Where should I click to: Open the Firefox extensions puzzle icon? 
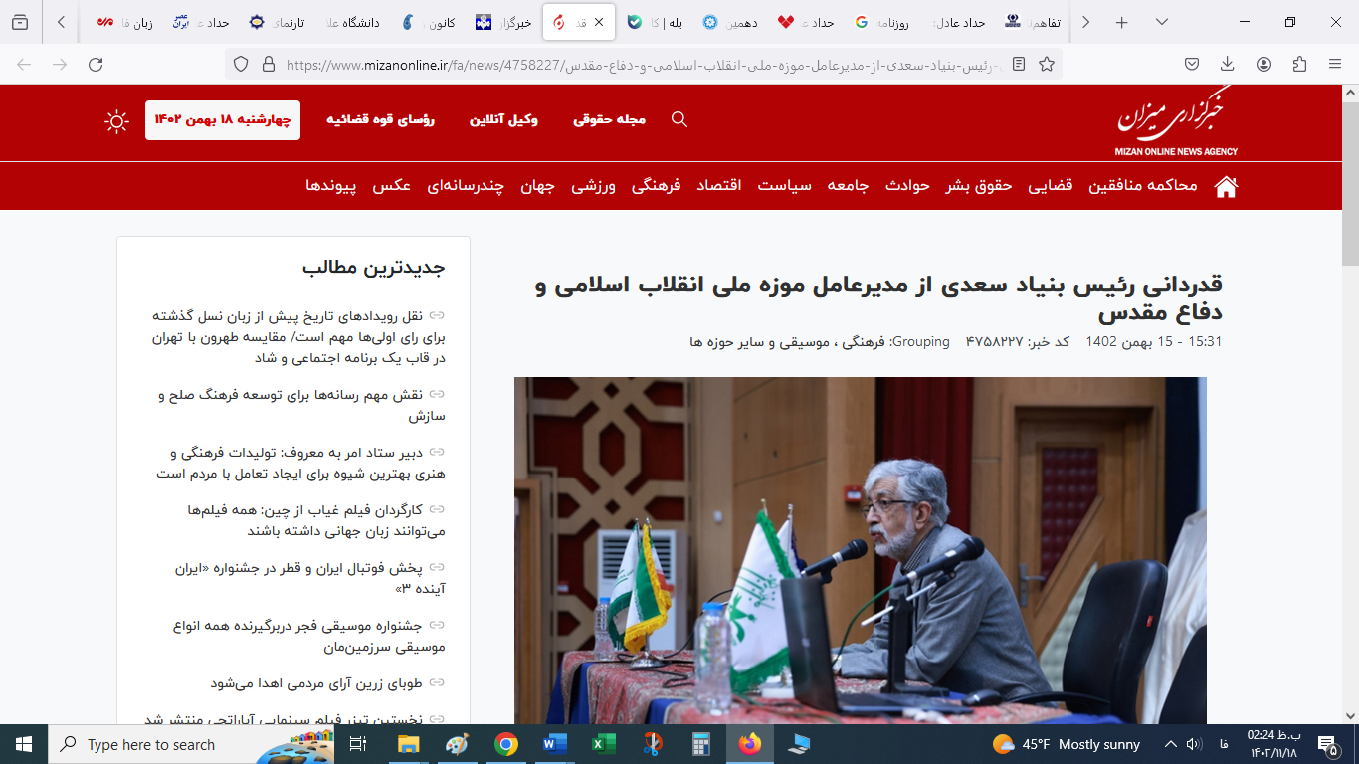[x=1299, y=64]
